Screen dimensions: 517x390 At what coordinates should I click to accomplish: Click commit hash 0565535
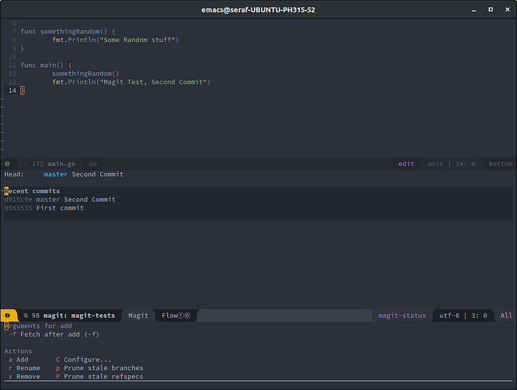pos(18,208)
